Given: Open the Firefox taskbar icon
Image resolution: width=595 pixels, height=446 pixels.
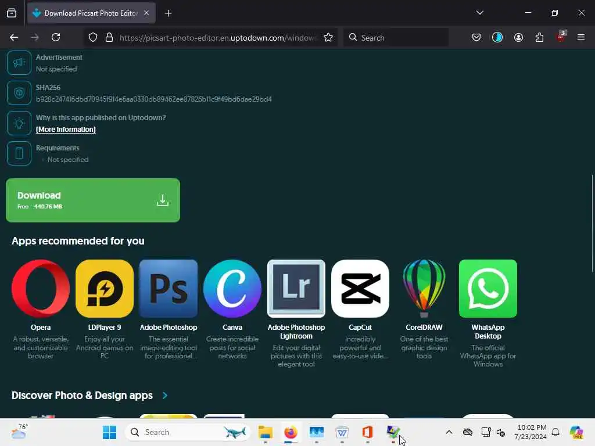Looking at the screenshot, I should click(291, 432).
